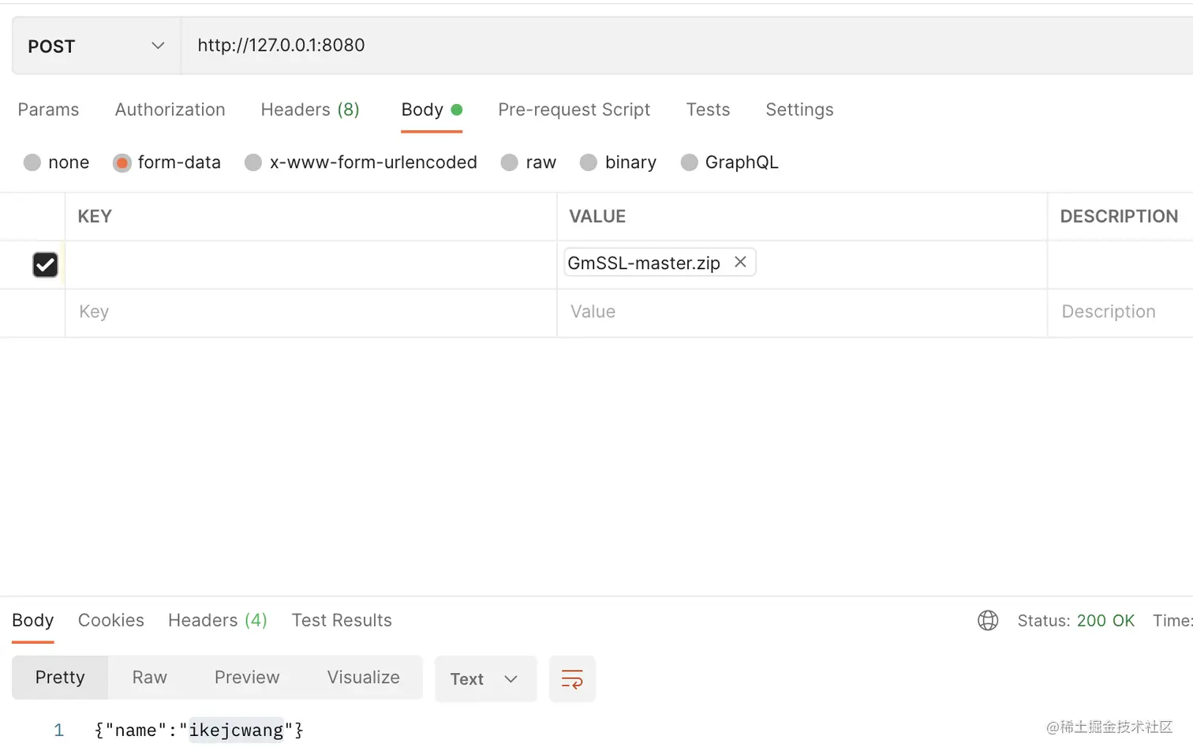The height and width of the screenshot is (755, 1193).
Task: Open the response Test Results section
Action: 342,620
